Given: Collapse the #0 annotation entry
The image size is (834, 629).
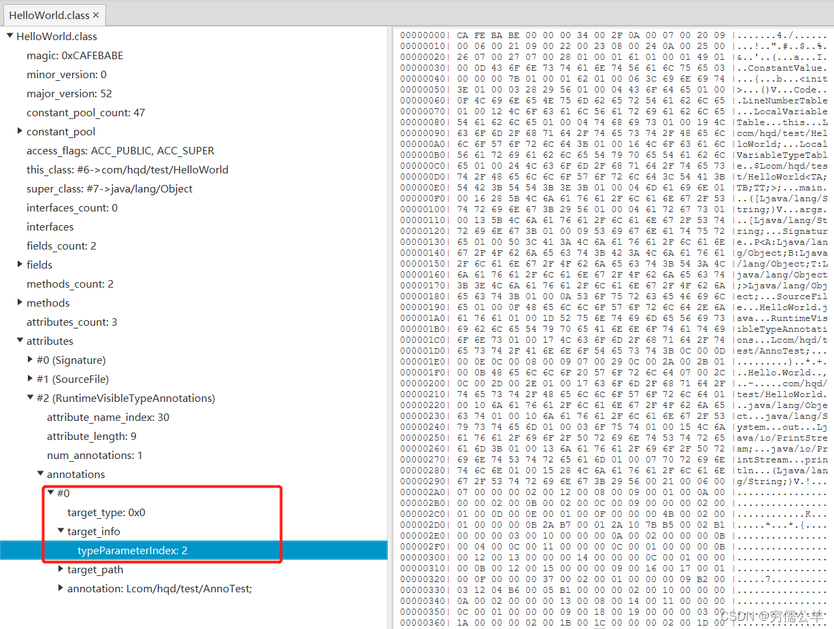Looking at the screenshot, I should (50, 493).
